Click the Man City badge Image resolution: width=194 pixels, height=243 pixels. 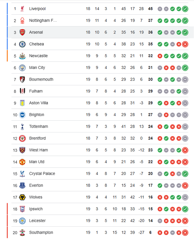click(x=22, y=68)
